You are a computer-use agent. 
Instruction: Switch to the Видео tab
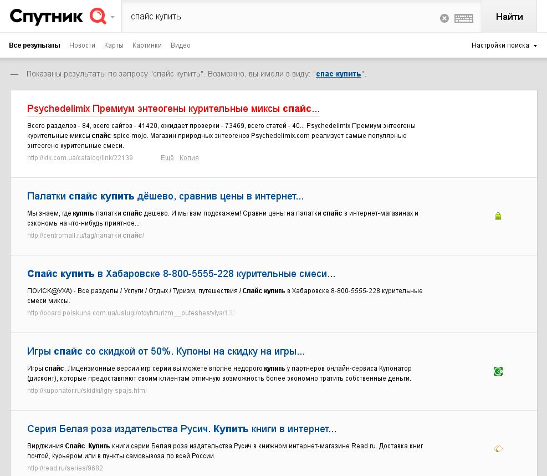coord(180,45)
